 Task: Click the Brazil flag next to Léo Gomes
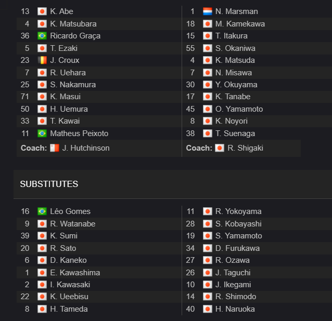coord(42,211)
